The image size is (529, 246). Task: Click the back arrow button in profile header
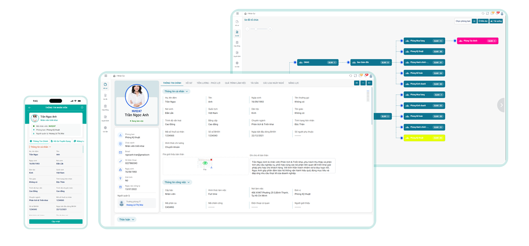[x=369, y=83]
